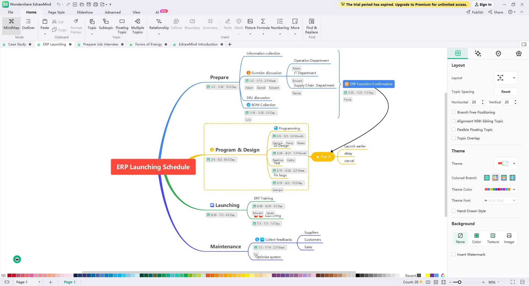Enable Alignment With Sibling Topic
The width and height of the screenshot is (529, 286).
tap(454, 121)
